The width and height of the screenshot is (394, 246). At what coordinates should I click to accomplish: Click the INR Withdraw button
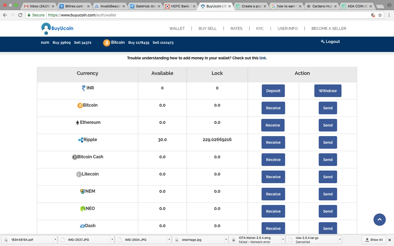[328, 91]
